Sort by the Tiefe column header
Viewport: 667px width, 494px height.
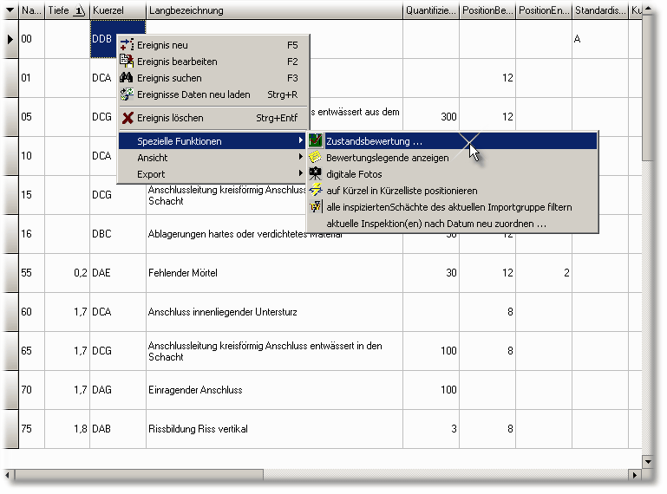(x=66, y=10)
